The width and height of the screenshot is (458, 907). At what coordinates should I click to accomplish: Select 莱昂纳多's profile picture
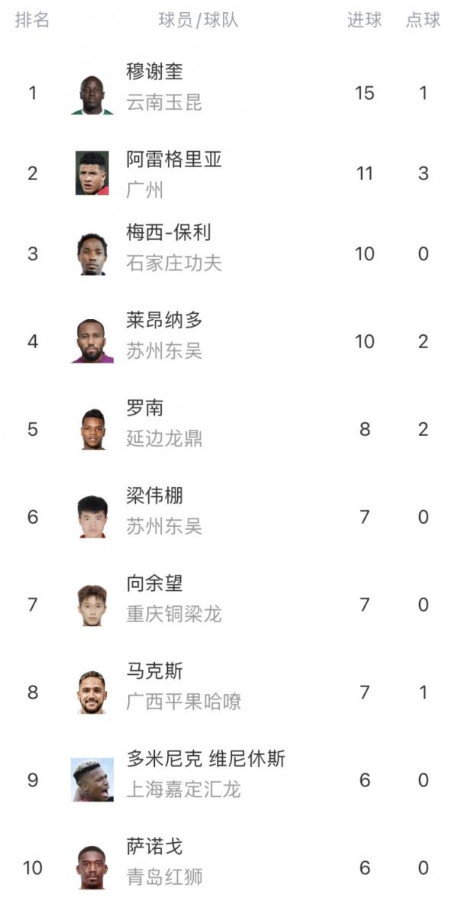click(x=92, y=341)
